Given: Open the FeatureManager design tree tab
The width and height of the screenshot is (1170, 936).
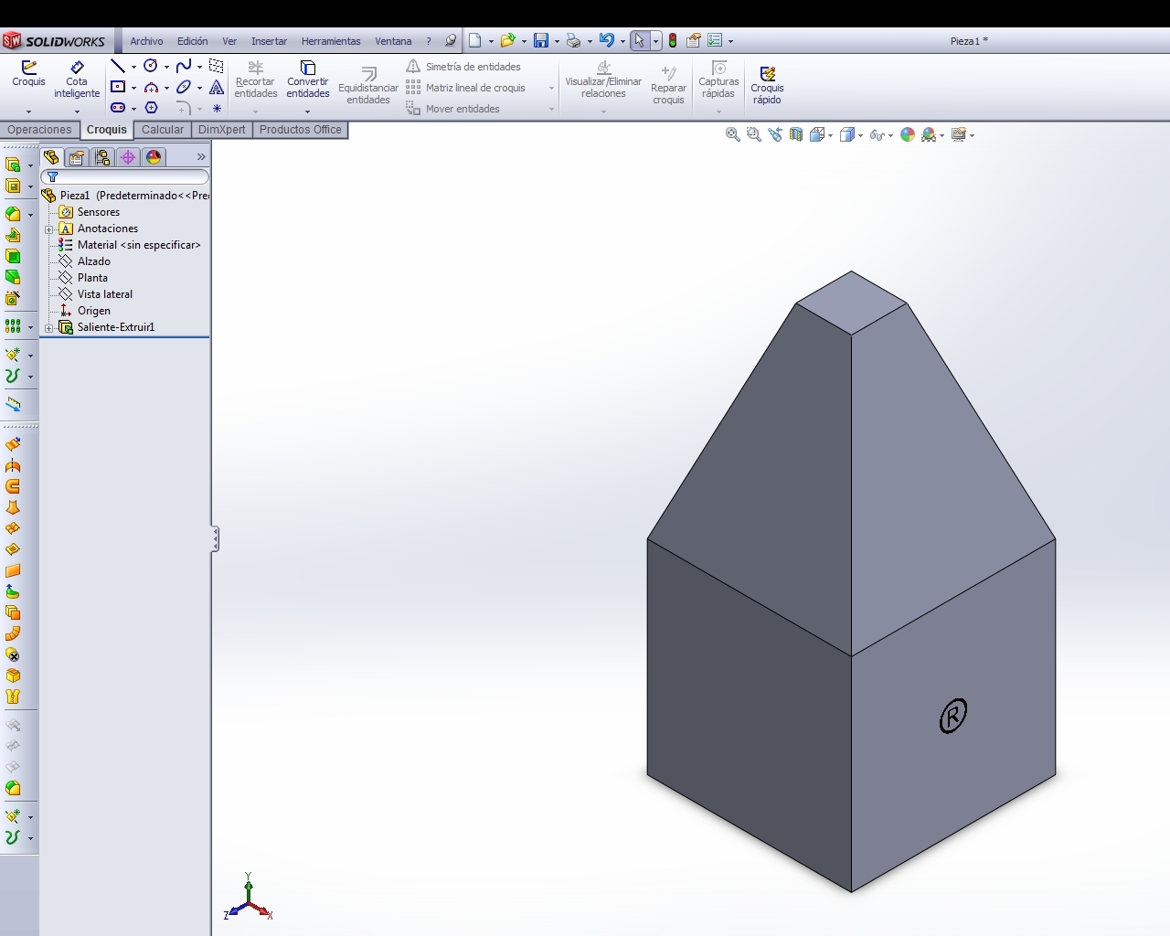Looking at the screenshot, I should (x=51, y=157).
